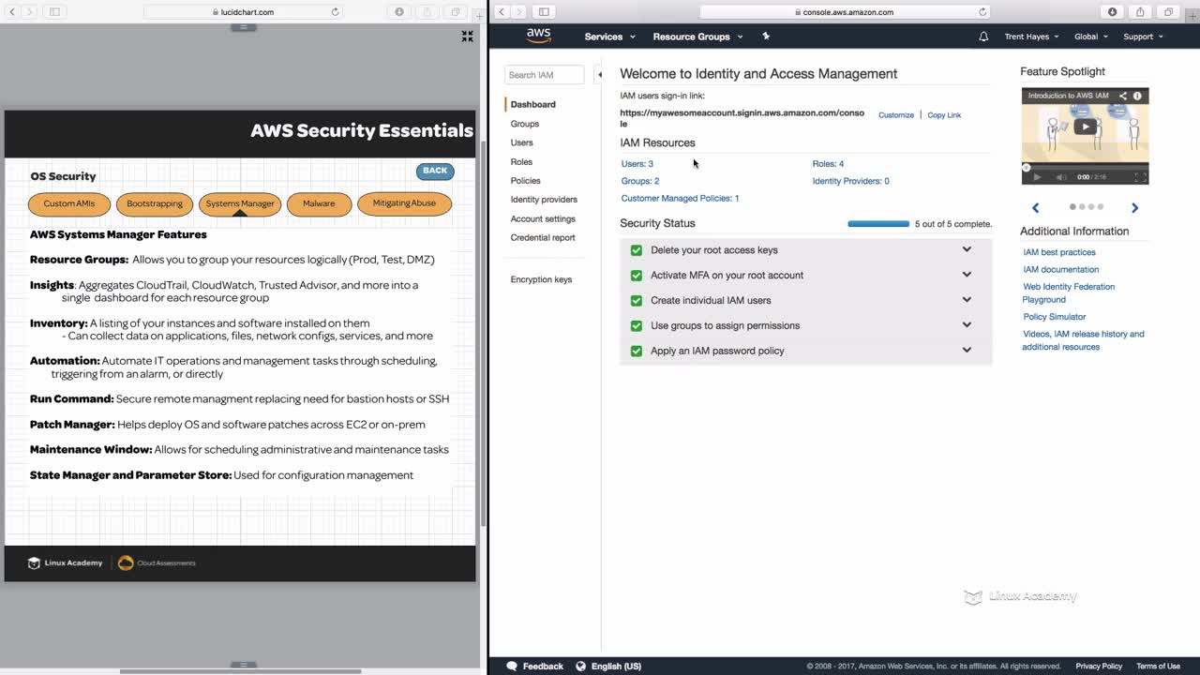Open Users in the IAM sidebar
Screen dimensions: 1200x675
point(522,142)
